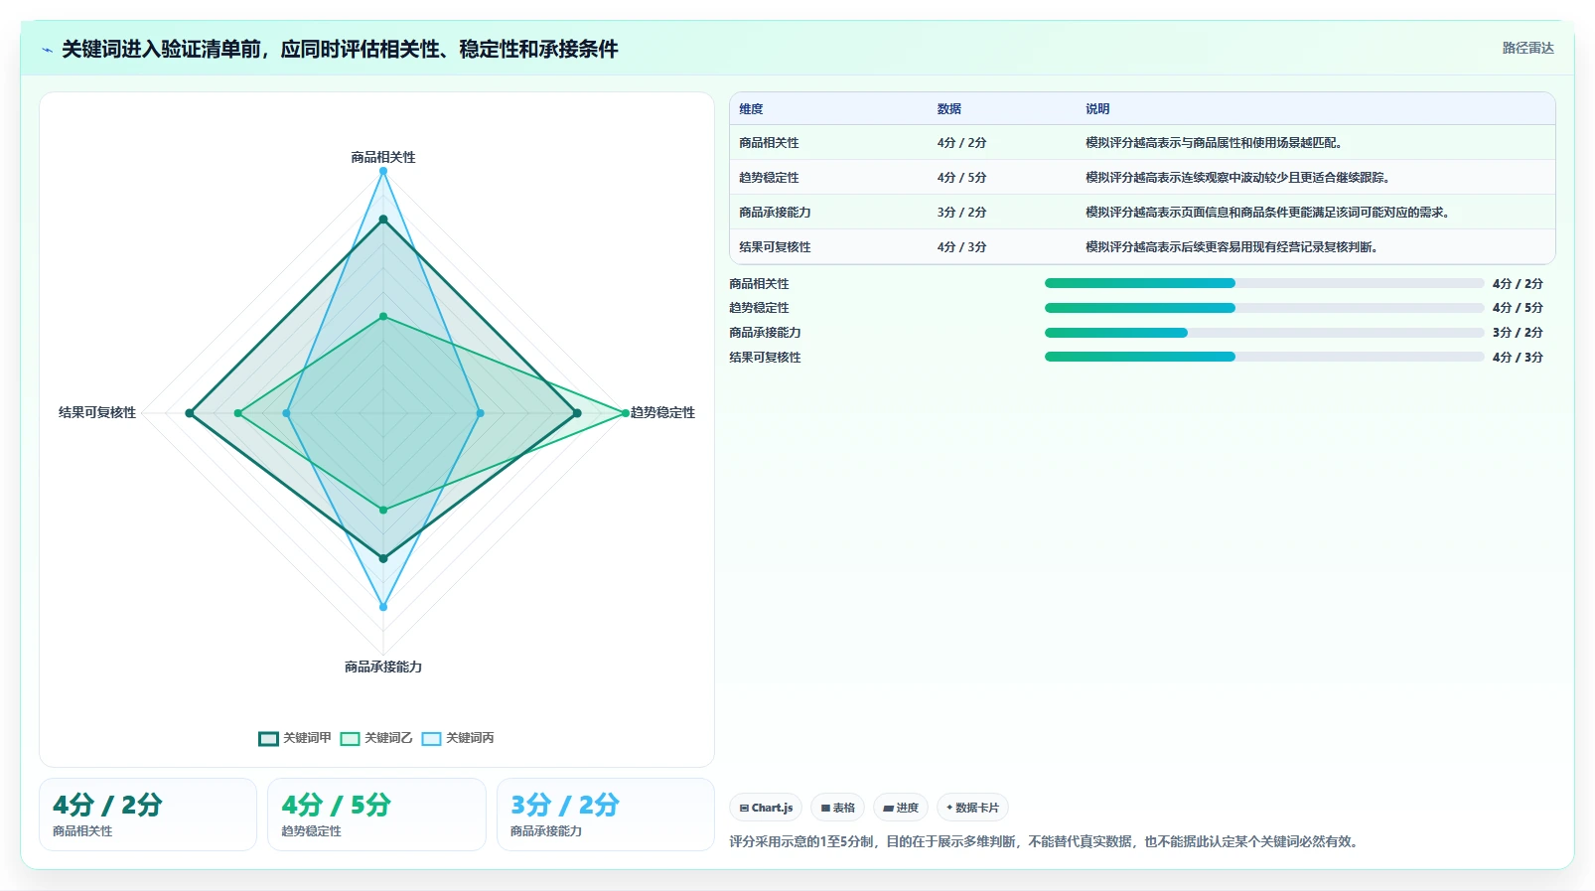Click the 商品承接能力 progress bar
Screen dimensions: 1595x891
click(1264, 333)
